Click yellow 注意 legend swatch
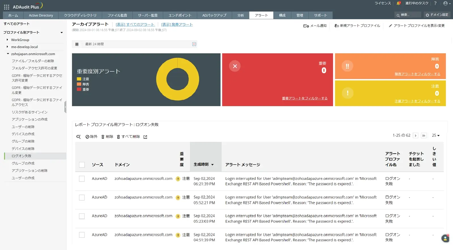The image size is (453, 250). (79, 79)
